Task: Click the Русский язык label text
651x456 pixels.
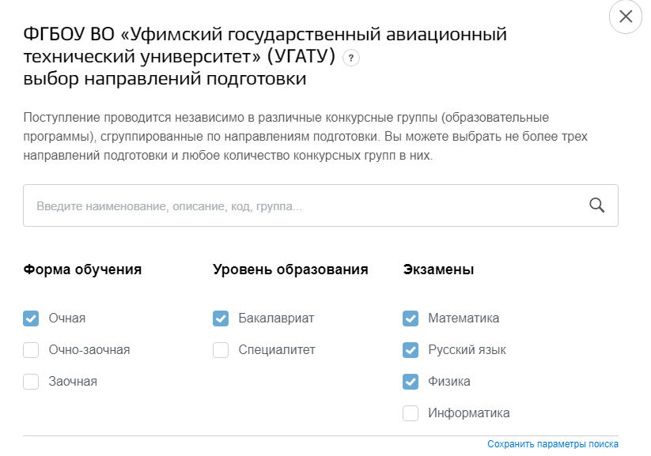Action: click(x=467, y=350)
